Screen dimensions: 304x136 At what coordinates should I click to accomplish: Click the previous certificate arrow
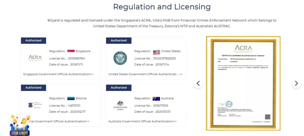pyautogui.click(x=198, y=83)
